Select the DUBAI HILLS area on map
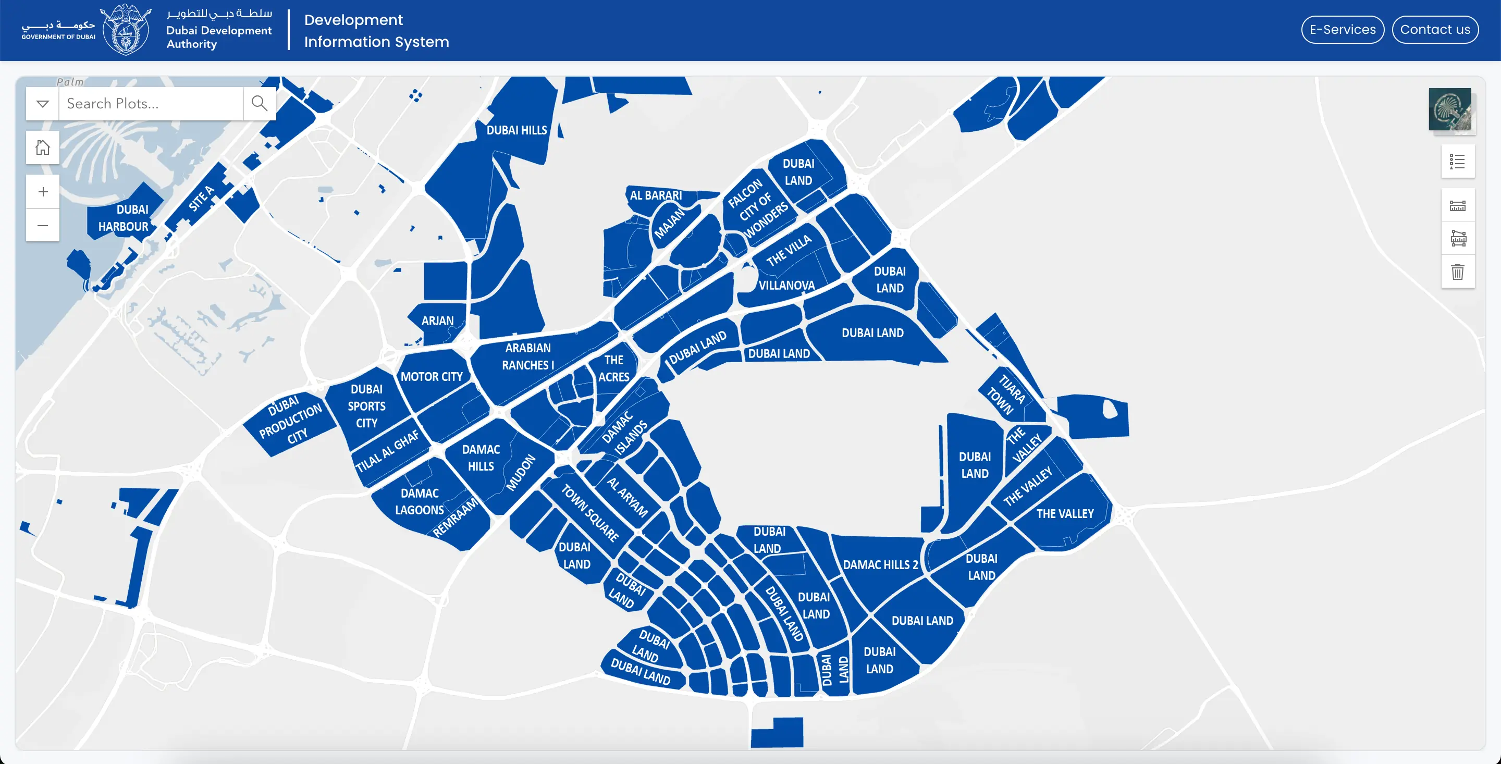This screenshot has width=1501, height=764. coord(517,130)
